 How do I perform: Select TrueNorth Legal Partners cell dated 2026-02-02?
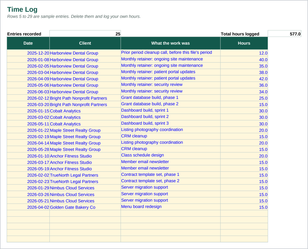[85, 175]
